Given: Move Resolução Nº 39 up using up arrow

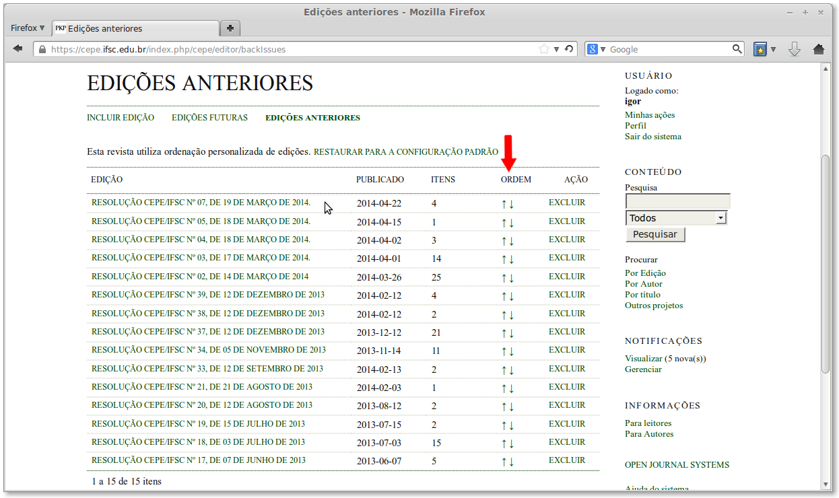Looking at the screenshot, I should [x=504, y=295].
